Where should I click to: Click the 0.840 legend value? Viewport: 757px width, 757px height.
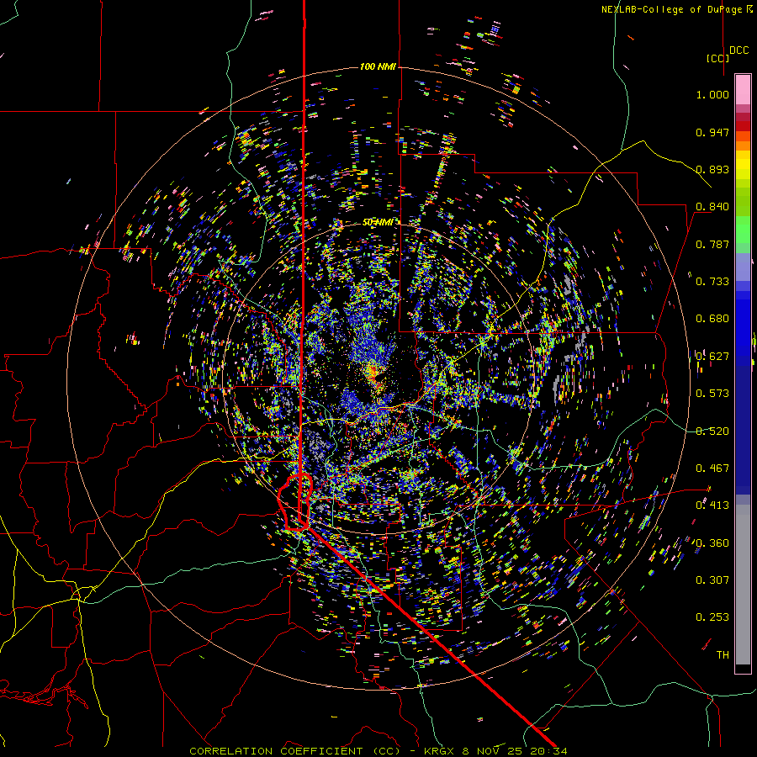pyautogui.click(x=712, y=207)
